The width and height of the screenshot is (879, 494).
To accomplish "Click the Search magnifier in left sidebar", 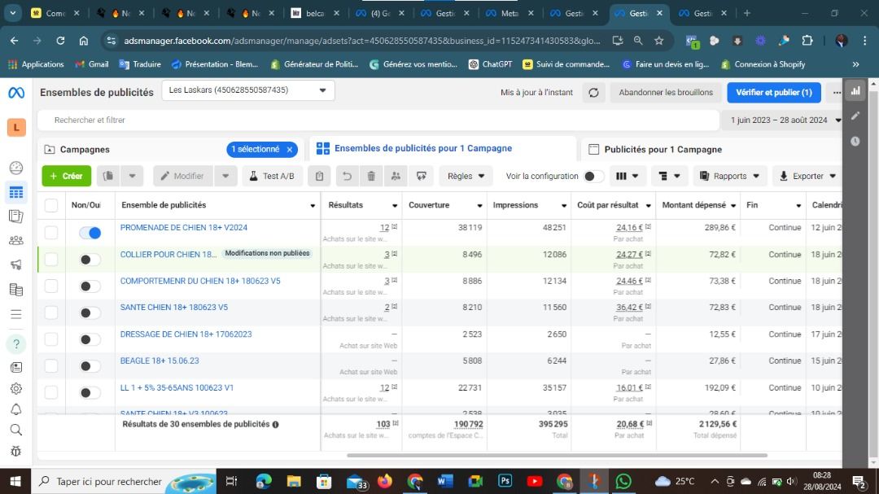I will pyautogui.click(x=16, y=430).
